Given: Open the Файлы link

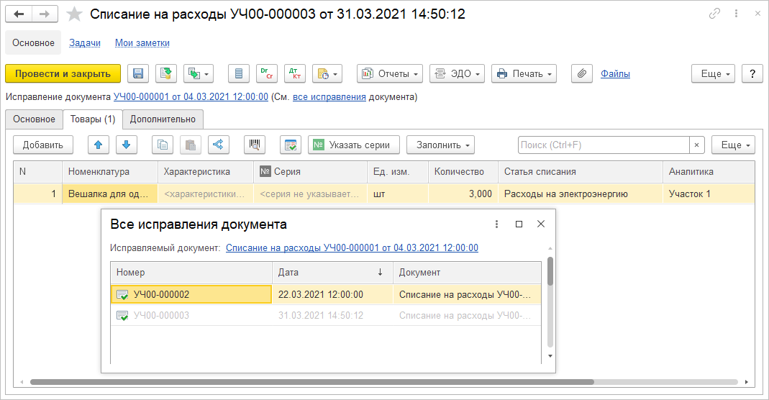Looking at the screenshot, I should coord(615,74).
